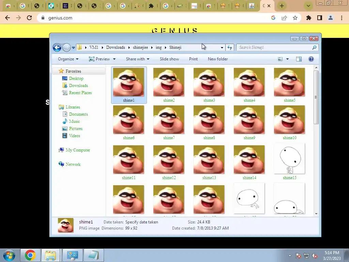Viewport: 349px width, 262px height.
Task: Click the search magnifier icon in Explorer
Action: (314, 47)
